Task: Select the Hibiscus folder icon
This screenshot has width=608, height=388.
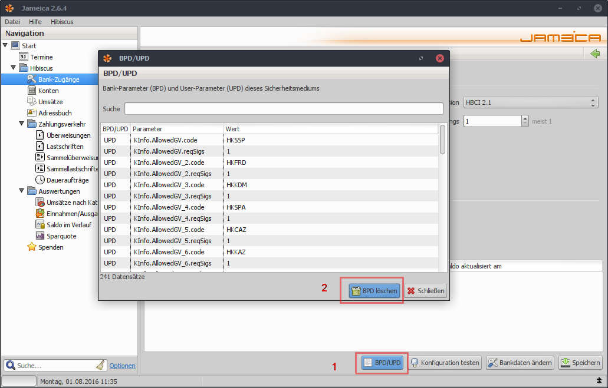Action: [24, 68]
